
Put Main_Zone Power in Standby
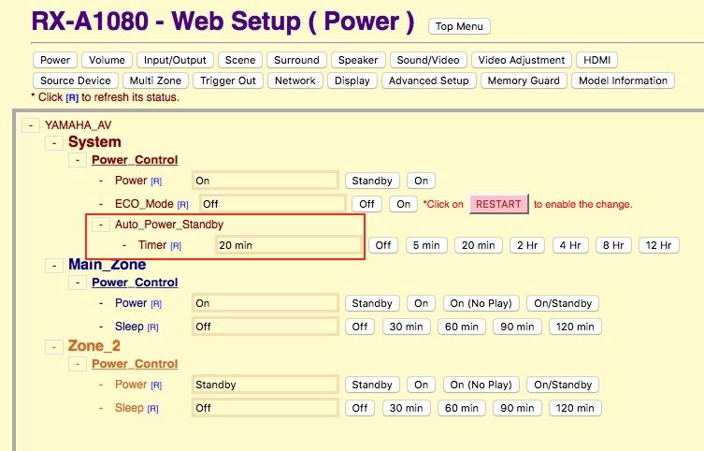coord(372,303)
